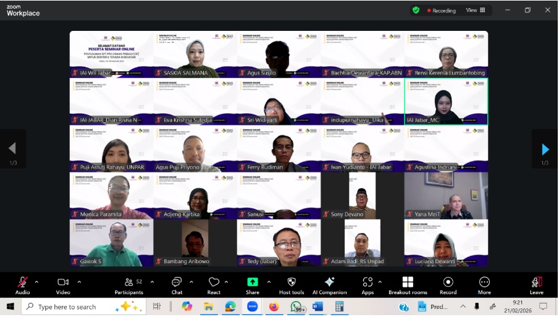
Task: Open the View layout menu
Action: pos(475,11)
